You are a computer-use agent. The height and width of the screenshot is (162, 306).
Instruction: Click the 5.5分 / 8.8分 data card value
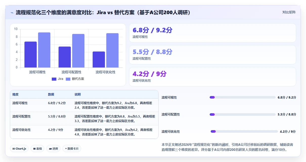click(152, 52)
